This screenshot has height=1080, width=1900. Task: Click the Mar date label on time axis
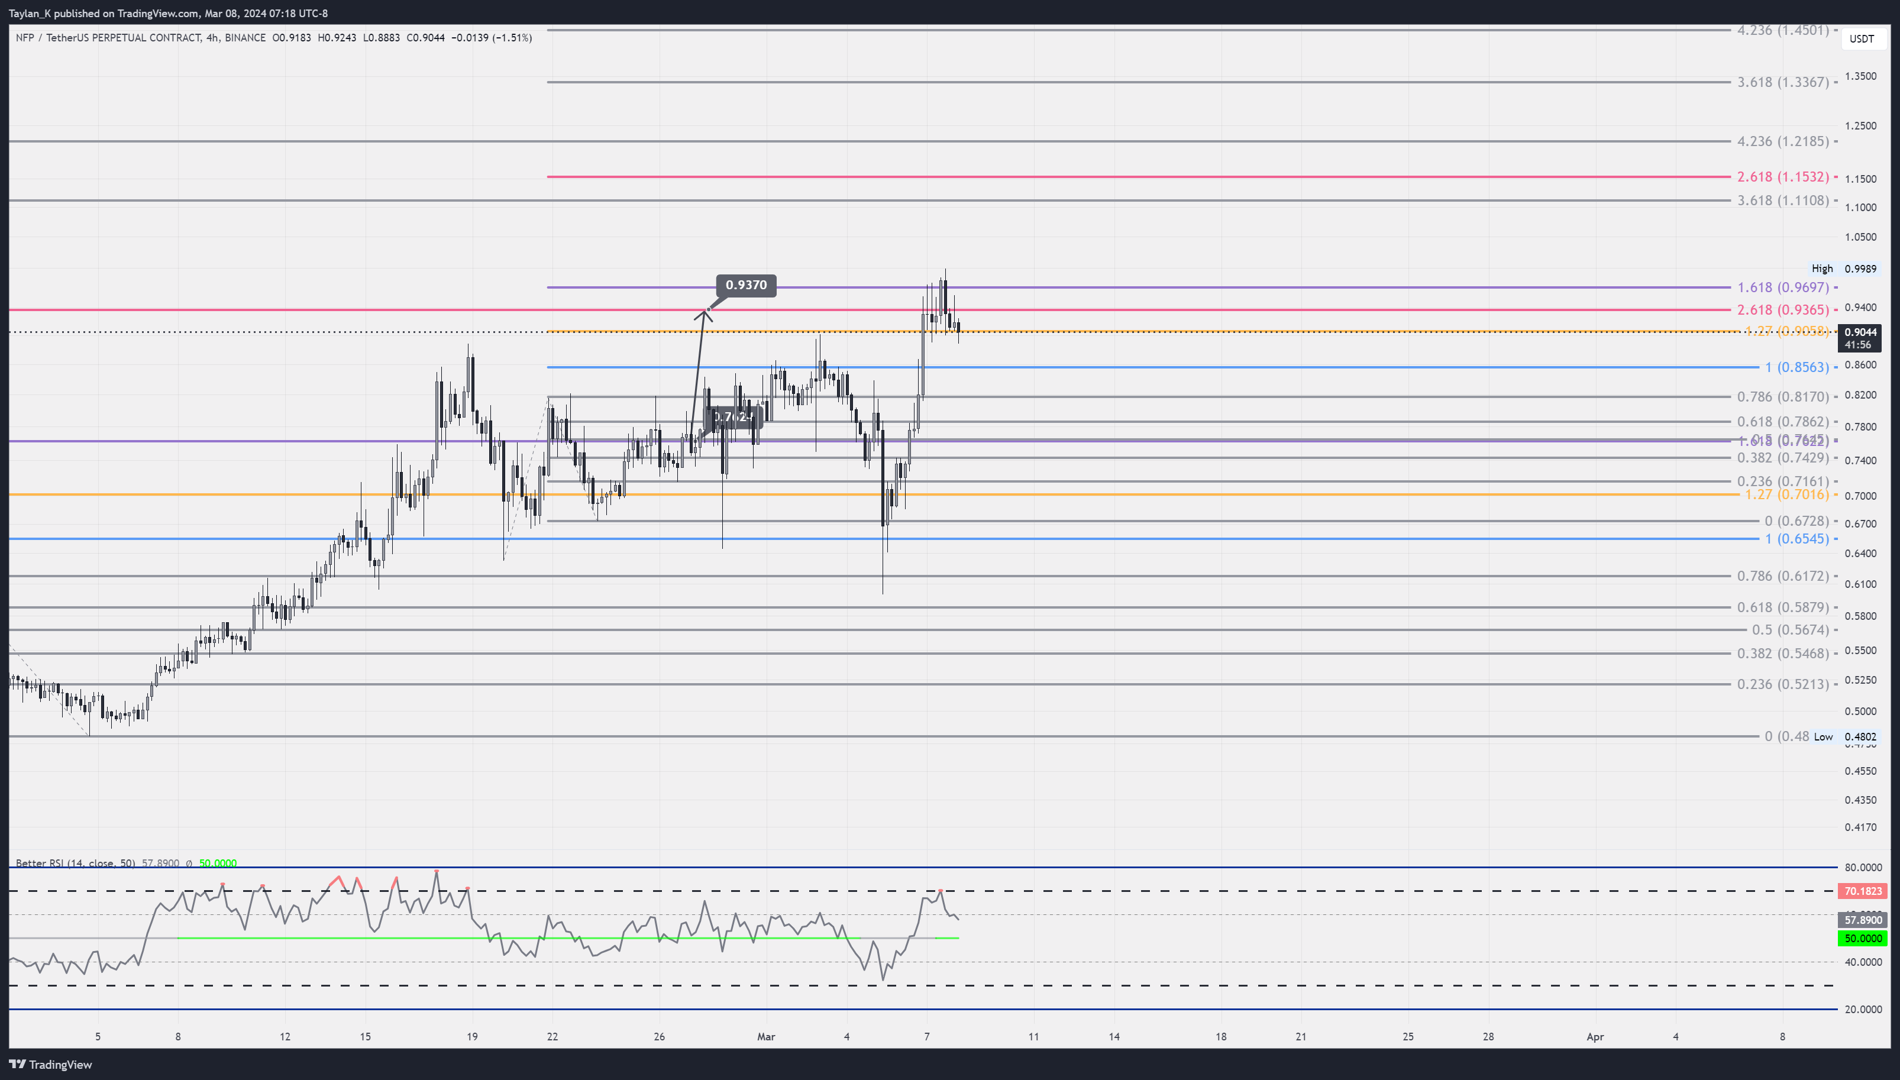point(766,1037)
